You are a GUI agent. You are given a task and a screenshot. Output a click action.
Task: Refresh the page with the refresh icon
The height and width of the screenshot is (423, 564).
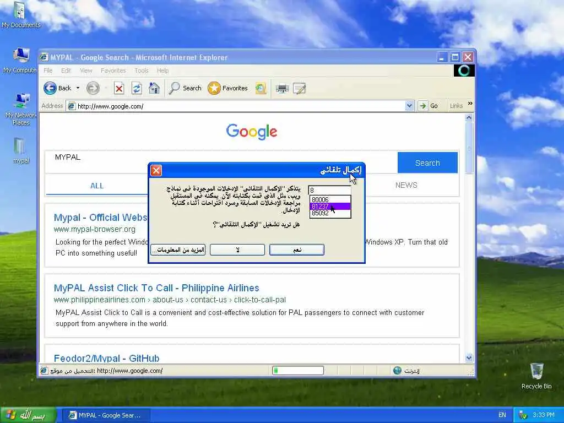point(137,88)
